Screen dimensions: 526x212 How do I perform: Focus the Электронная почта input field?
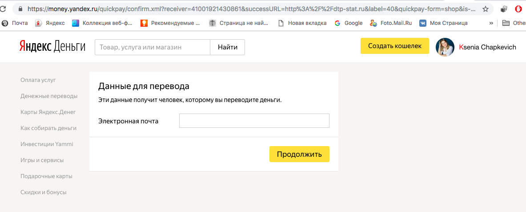tap(254, 121)
